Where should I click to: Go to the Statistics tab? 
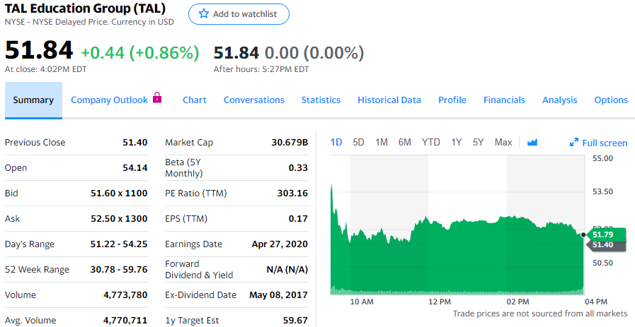point(321,100)
